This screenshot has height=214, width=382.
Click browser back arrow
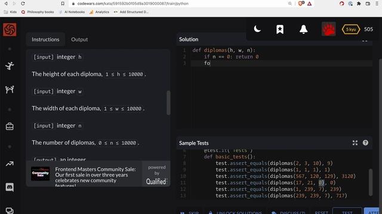[x=6, y=4]
